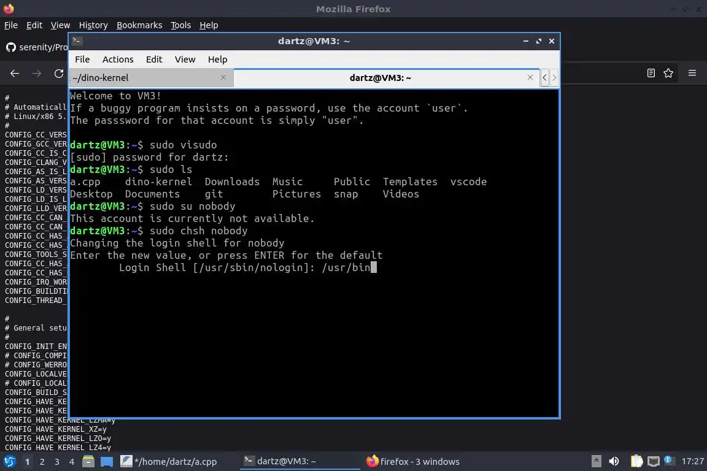Viewport: 707px width, 471px height.
Task: Open the application launcher menu in the taskbar
Action: (x=9, y=462)
